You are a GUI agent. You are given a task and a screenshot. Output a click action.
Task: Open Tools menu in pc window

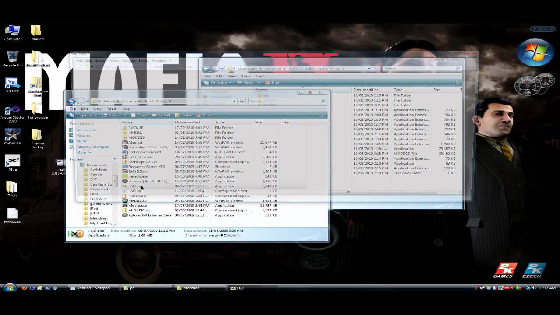click(x=246, y=76)
